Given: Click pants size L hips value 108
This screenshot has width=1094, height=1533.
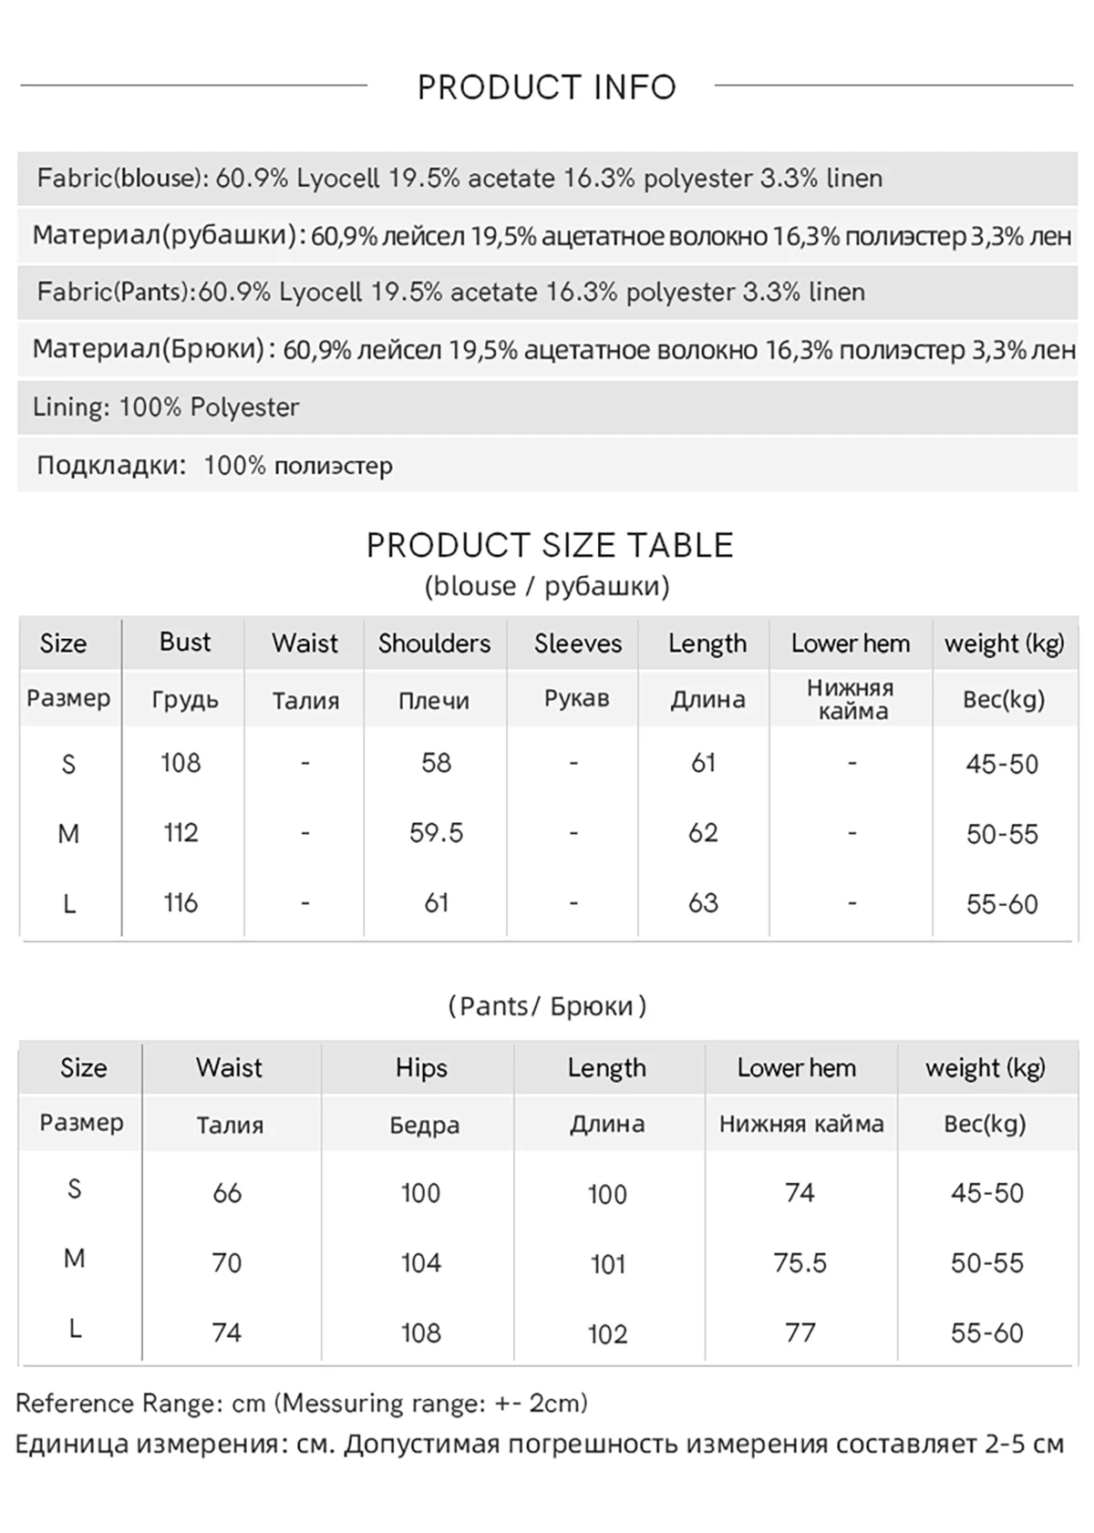Looking at the screenshot, I should coord(421,1333).
